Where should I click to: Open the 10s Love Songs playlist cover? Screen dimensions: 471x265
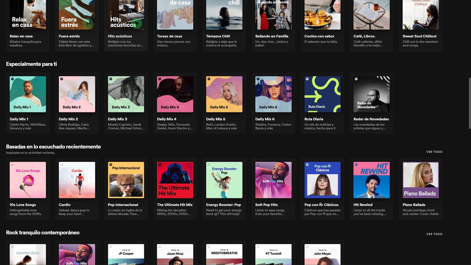28,180
